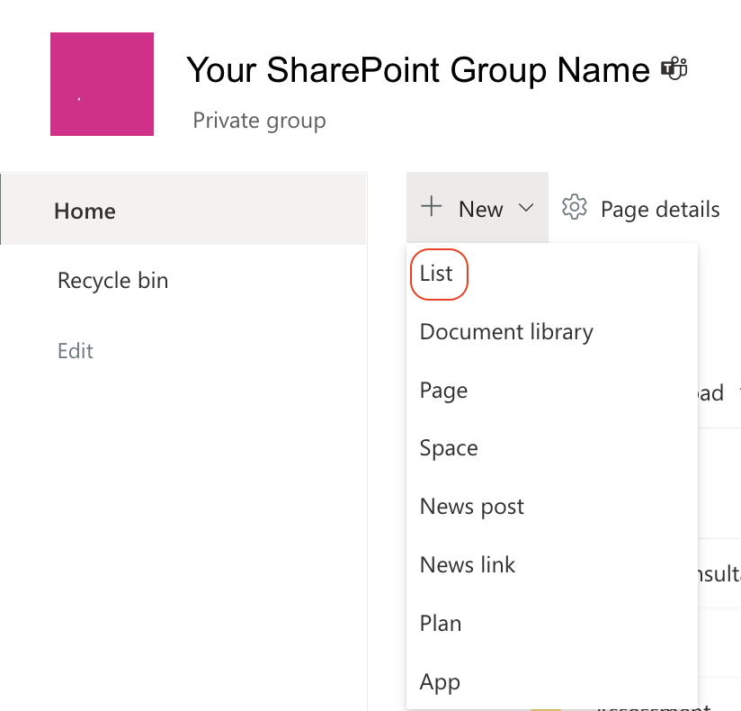Open the Recycle bin
The image size is (741, 711).
click(112, 280)
